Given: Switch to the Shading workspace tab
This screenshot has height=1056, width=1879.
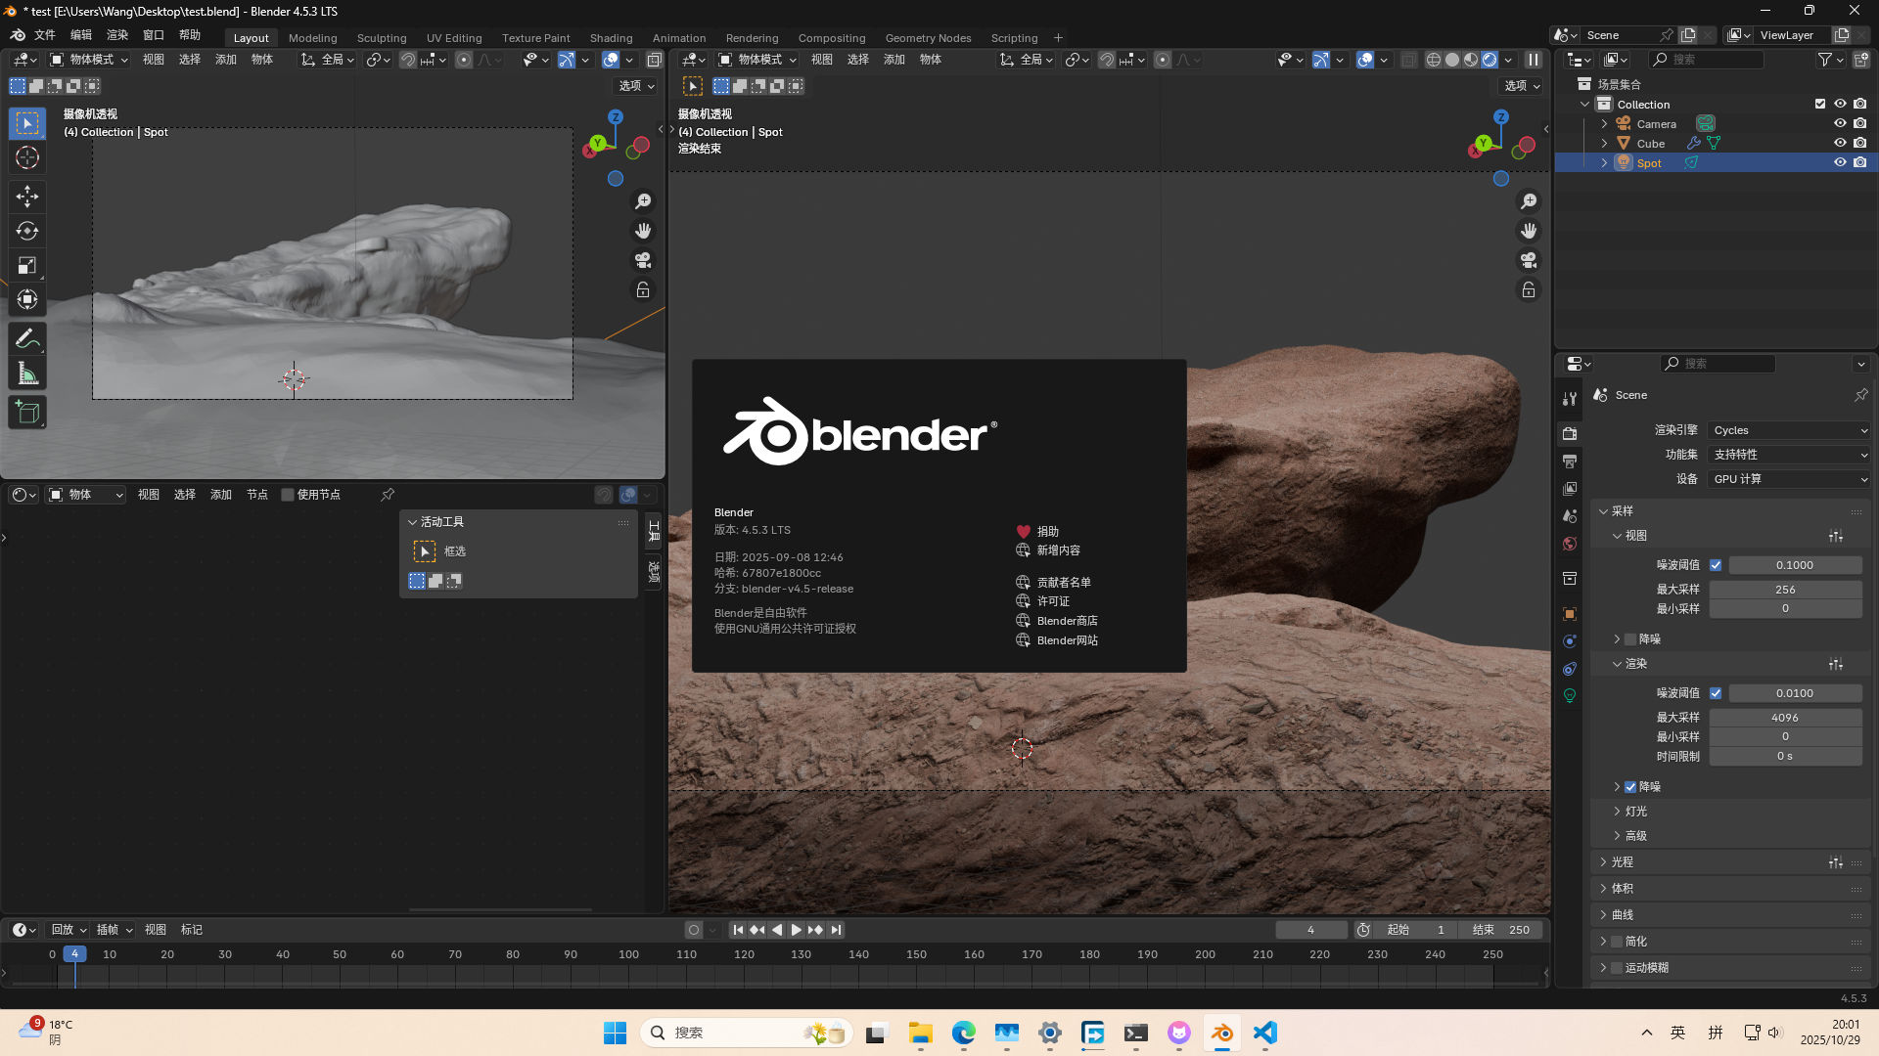Looking at the screenshot, I should pyautogui.click(x=611, y=38).
